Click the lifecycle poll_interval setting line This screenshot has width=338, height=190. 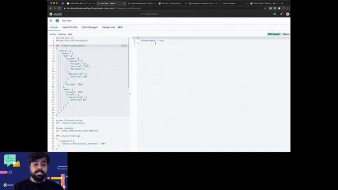pyautogui.click(x=83, y=144)
